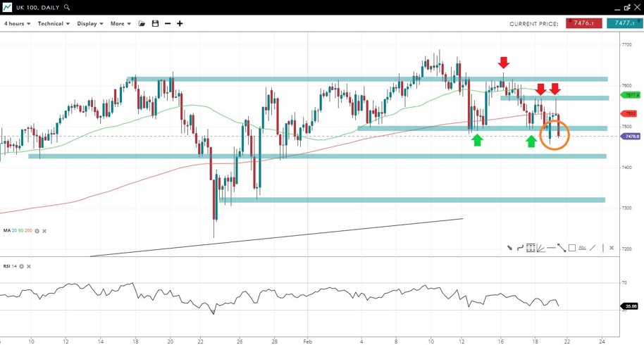Pick the text annotation drawing tool
Image resolution: width=644 pixels, height=345 pixels.
point(582,248)
